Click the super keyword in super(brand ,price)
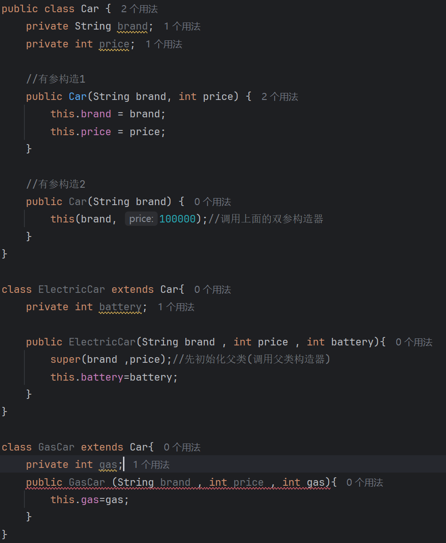446x543 pixels. click(x=66, y=359)
